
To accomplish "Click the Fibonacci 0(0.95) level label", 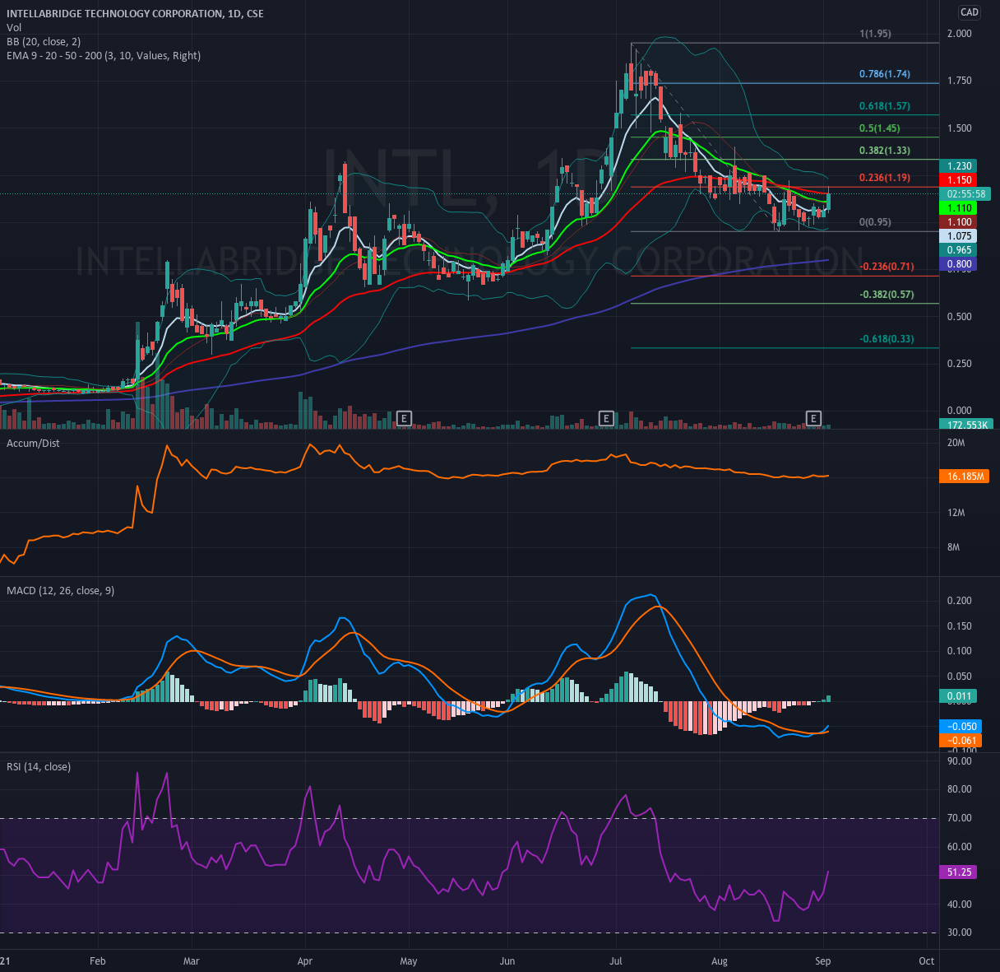I will coord(875,222).
